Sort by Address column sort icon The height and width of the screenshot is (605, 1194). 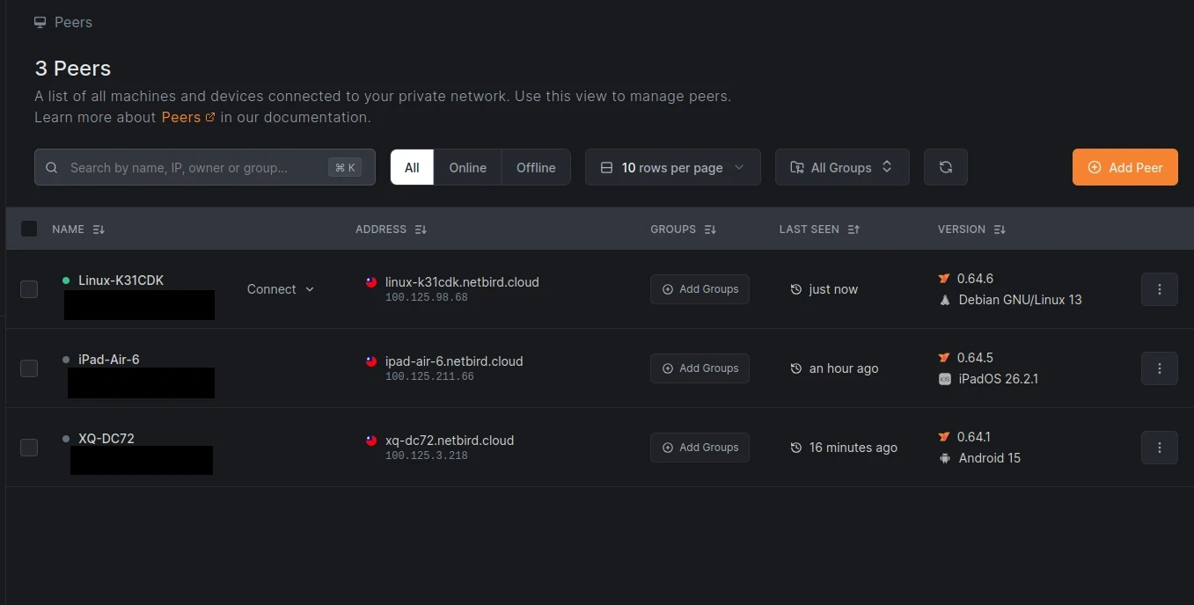coord(421,230)
